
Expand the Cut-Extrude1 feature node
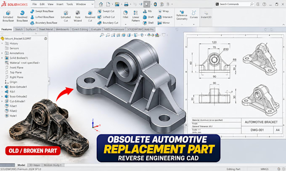2,101
